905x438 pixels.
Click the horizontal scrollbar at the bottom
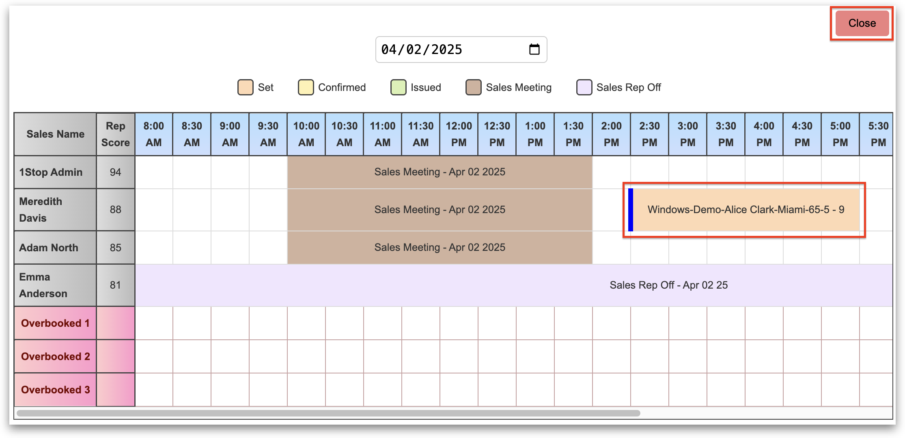(328, 413)
